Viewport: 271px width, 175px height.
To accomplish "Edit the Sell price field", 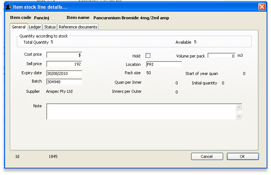I will click(64, 64).
